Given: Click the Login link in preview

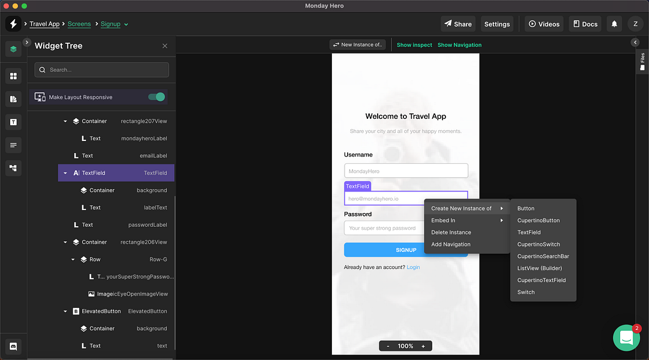Looking at the screenshot, I should [x=413, y=268].
